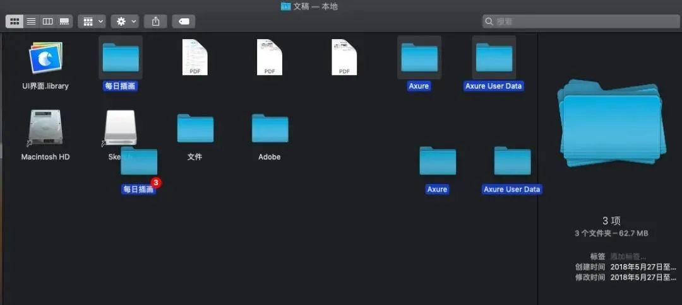Select the Macintosh HD drive icon
Viewport: 682px width, 305px height.
click(45, 128)
